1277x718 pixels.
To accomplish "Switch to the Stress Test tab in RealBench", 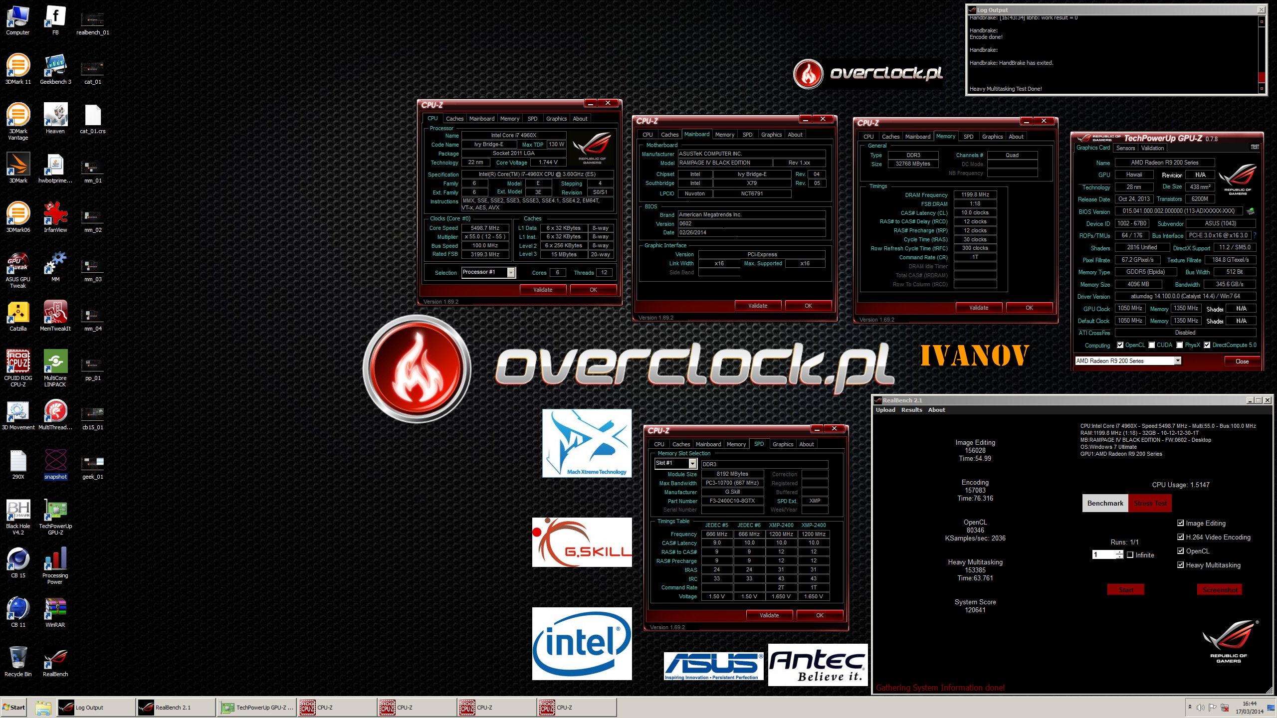I will coord(1150,503).
